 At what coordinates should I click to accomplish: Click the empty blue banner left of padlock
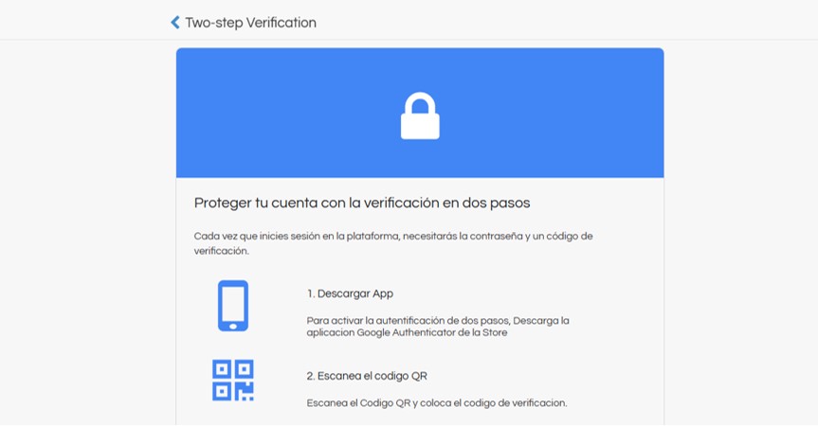coord(287,113)
